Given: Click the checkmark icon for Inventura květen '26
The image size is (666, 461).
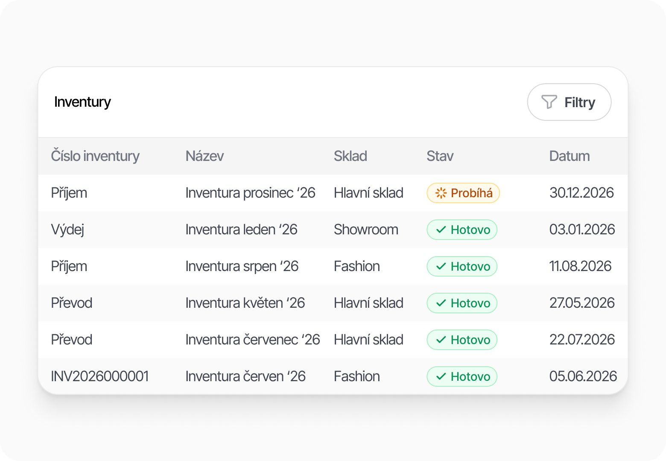Looking at the screenshot, I should click(441, 303).
